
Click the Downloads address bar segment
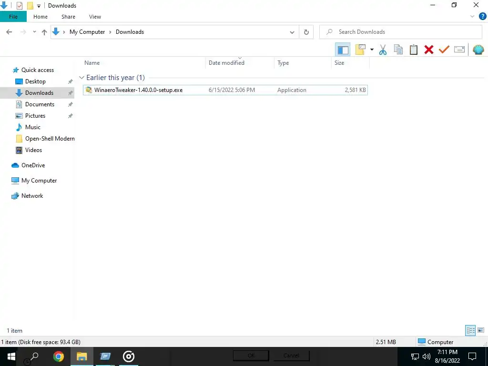130,32
